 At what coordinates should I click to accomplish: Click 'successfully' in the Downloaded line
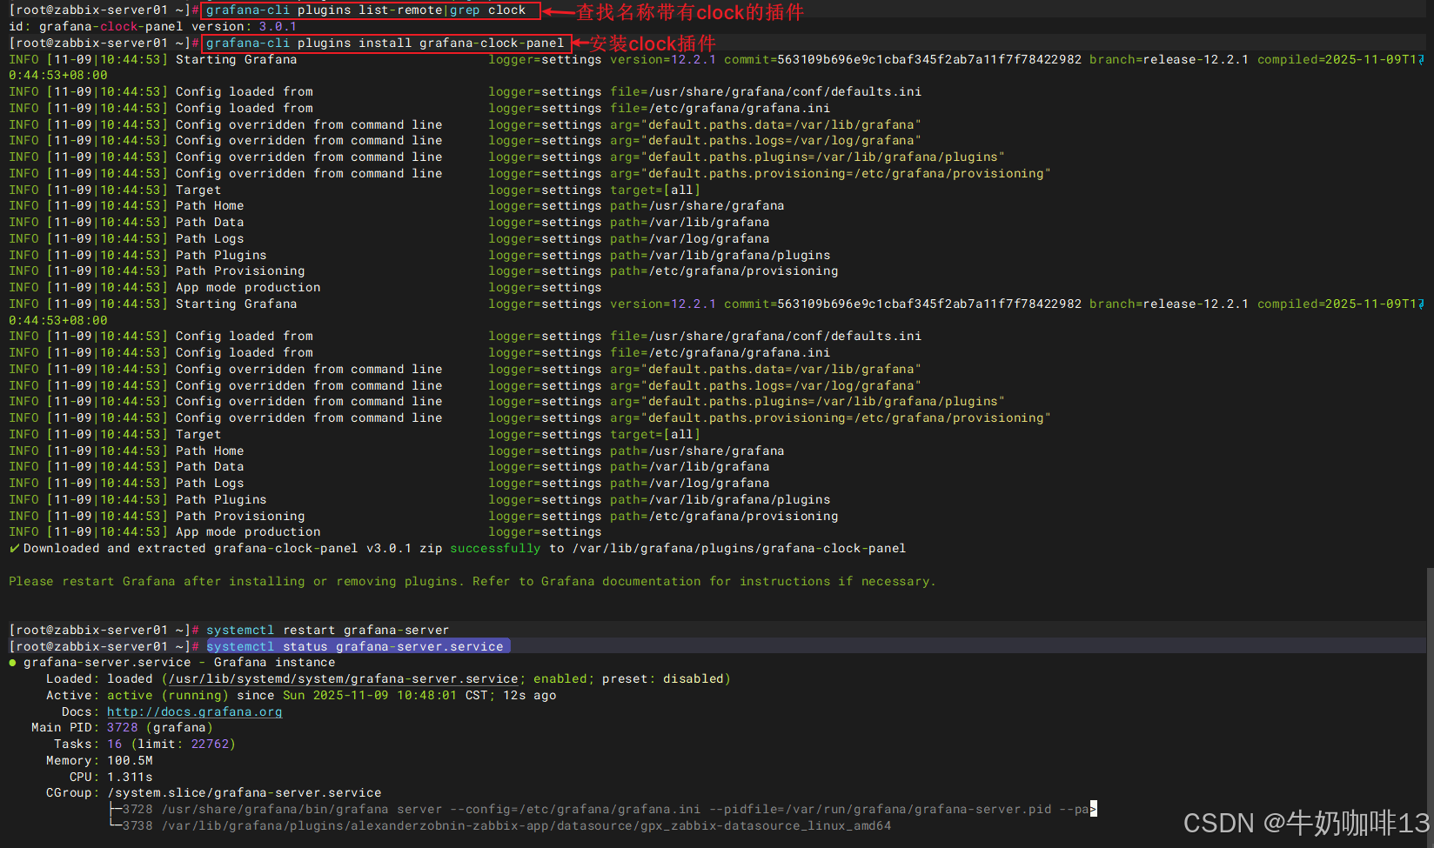point(495,548)
